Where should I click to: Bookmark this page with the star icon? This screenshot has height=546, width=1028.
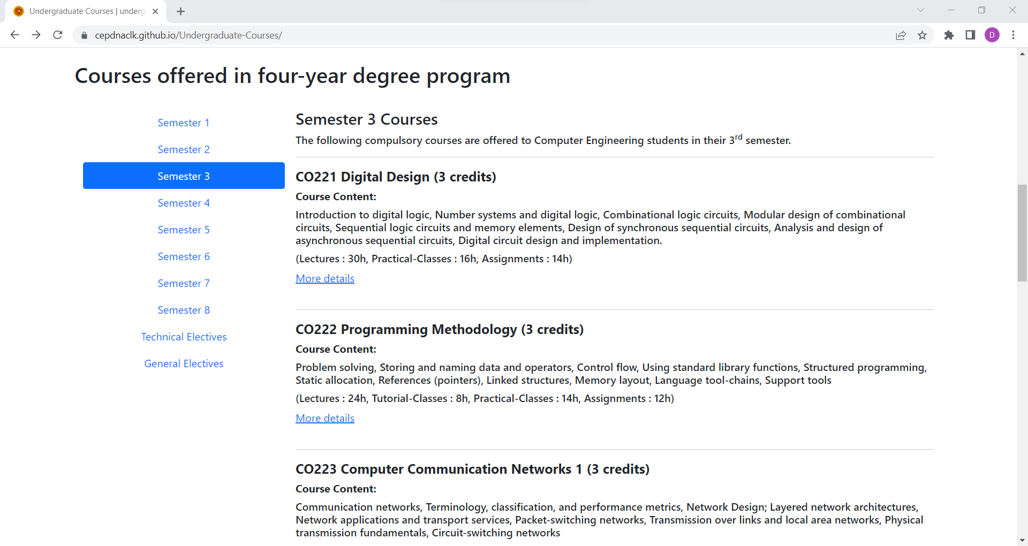click(922, 35)
